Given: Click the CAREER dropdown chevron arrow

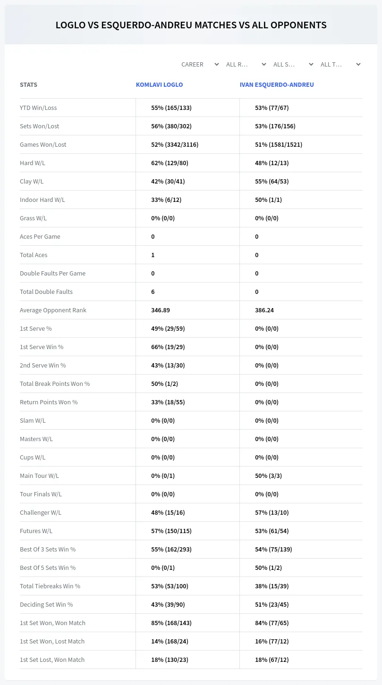Looking at the screenshot, I should (217, 64).
